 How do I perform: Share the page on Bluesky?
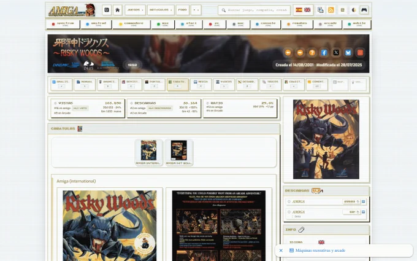(x=348, y=52)
